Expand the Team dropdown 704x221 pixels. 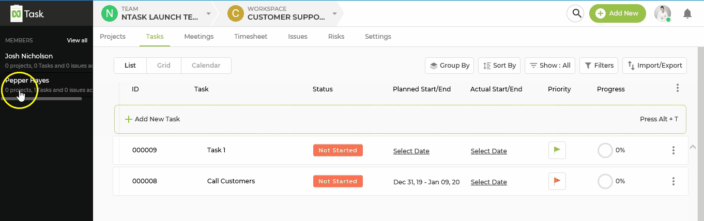click(208, 13)
